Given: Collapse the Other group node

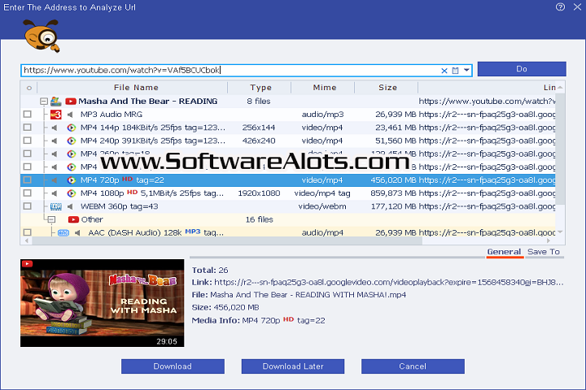Looking at the screenshot, I should (x=51, y=219).
